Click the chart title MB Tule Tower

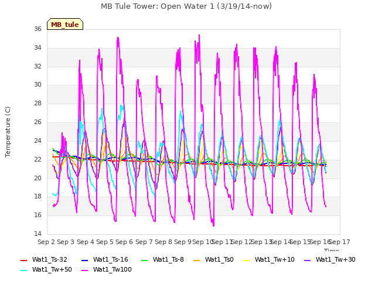point(186,6)
